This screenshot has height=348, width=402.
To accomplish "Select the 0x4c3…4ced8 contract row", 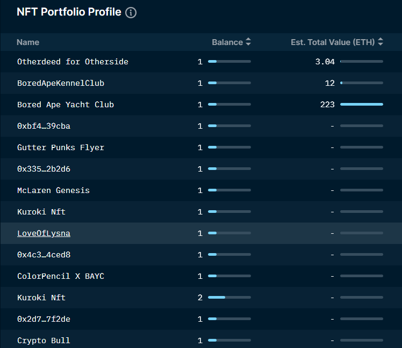I will 201,255.
